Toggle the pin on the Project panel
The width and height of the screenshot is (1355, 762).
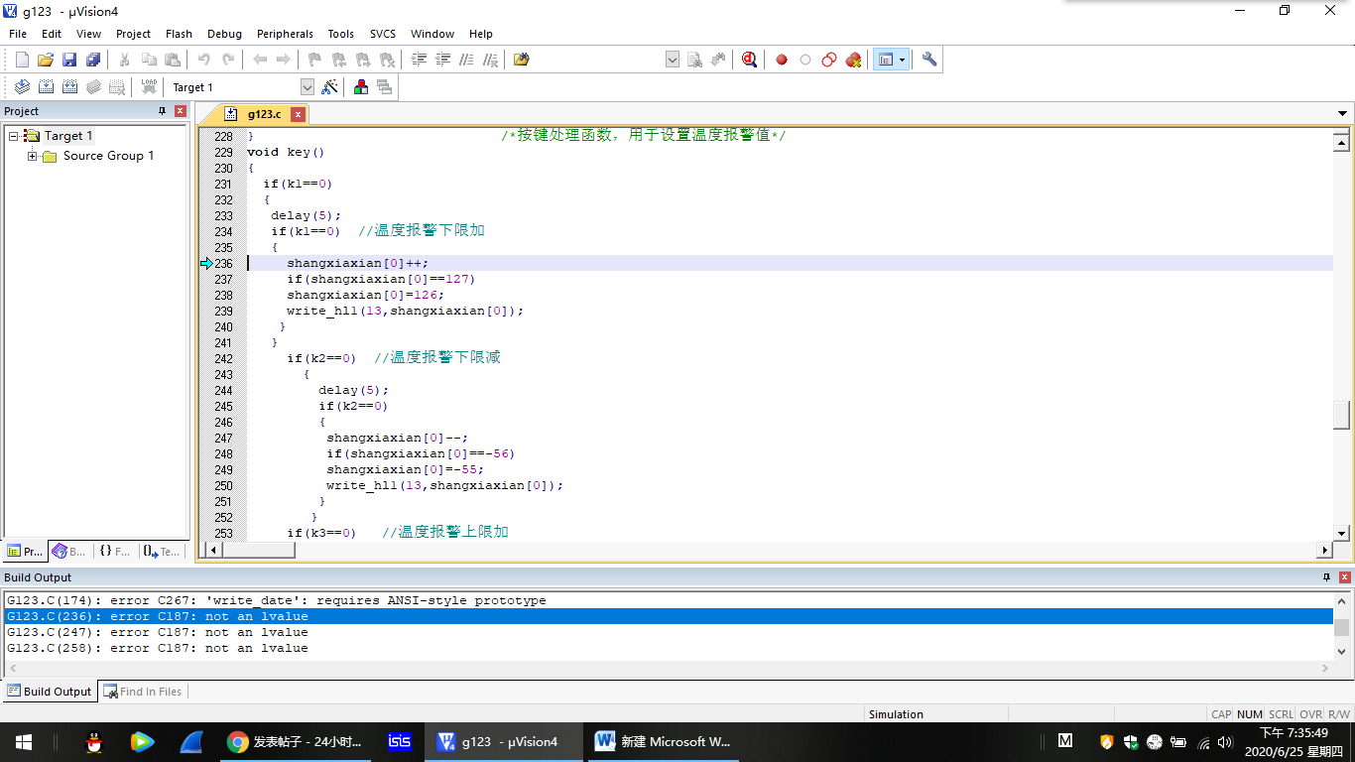point(163,111)
